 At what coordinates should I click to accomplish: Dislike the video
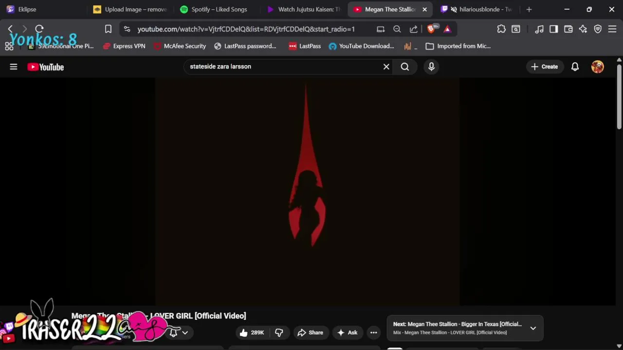279,332
